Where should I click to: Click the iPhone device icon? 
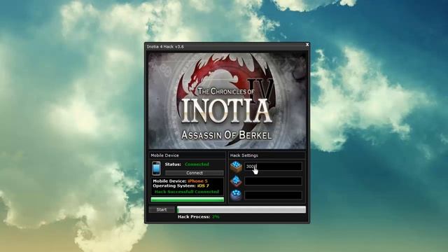coord(156,168)
